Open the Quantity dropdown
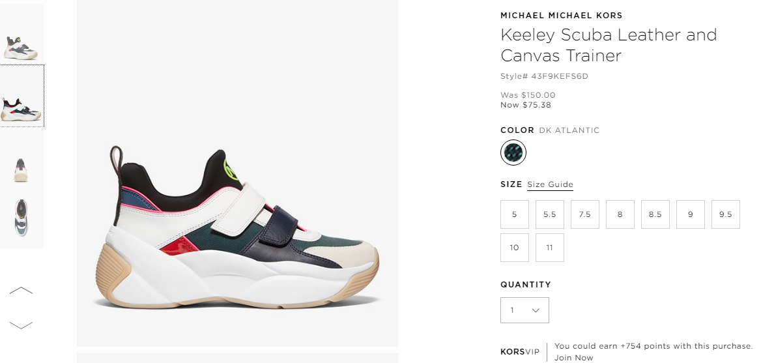Screen dimensions: 761x363 point(524,310)
